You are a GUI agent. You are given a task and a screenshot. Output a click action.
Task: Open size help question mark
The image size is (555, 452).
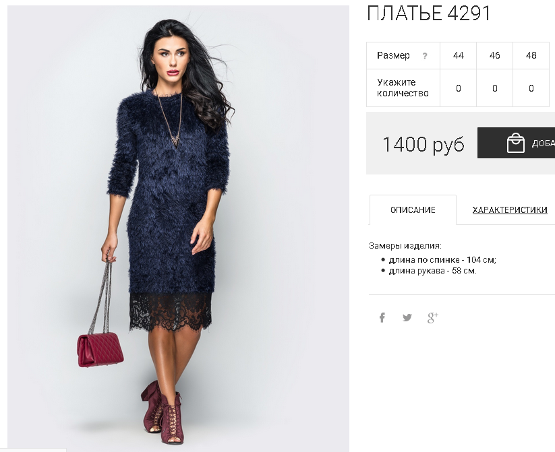(425, 56)
